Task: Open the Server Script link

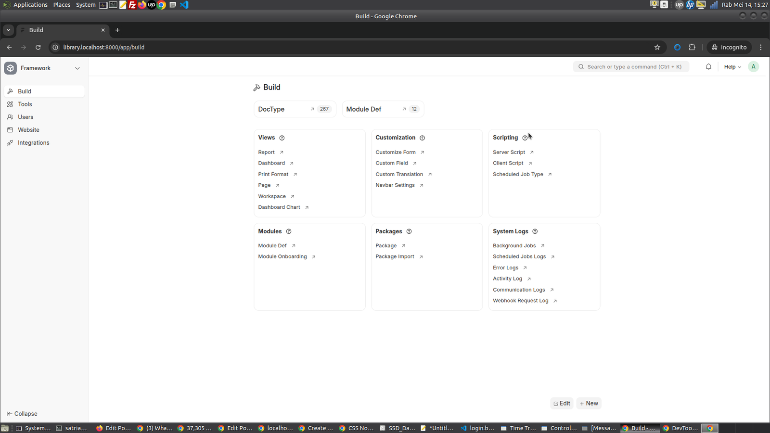Action: pyautogui.click(x=509, y=153)
